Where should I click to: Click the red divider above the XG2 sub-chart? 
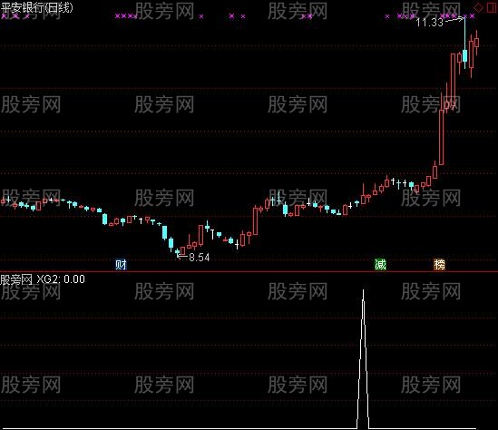249,271
